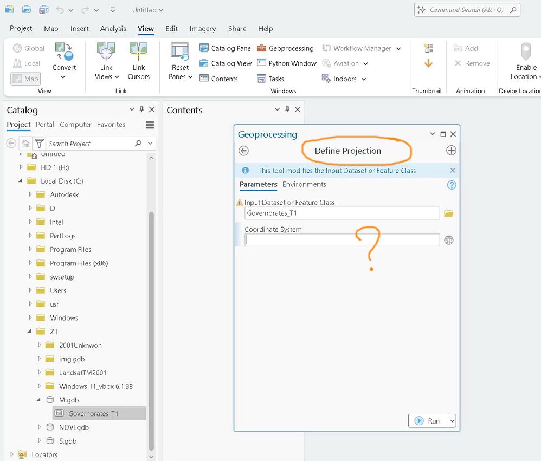Go back in the Geoprocessing pane
Viewport: 541px width, 461px height.
[x=243, y=151]
